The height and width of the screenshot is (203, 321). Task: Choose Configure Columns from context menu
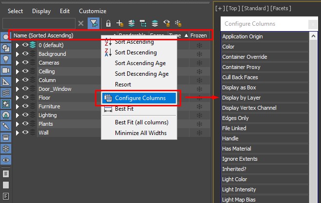[x=140, y=98]
